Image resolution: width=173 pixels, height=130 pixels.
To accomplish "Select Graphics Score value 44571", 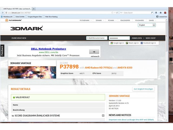I will click(x=82, y=73).
